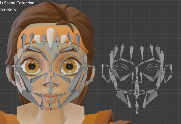Select the standalone gray face armature
Image resolution: width=181 pixels, height=124 pixels.
tap(137, 79)
